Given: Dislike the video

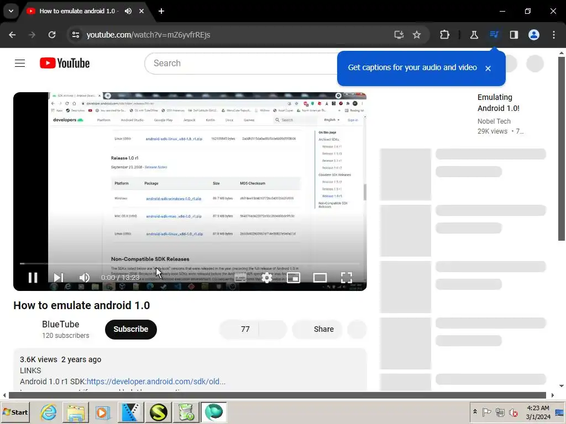Looking at the screenshot, I should (x=273, y=329).
